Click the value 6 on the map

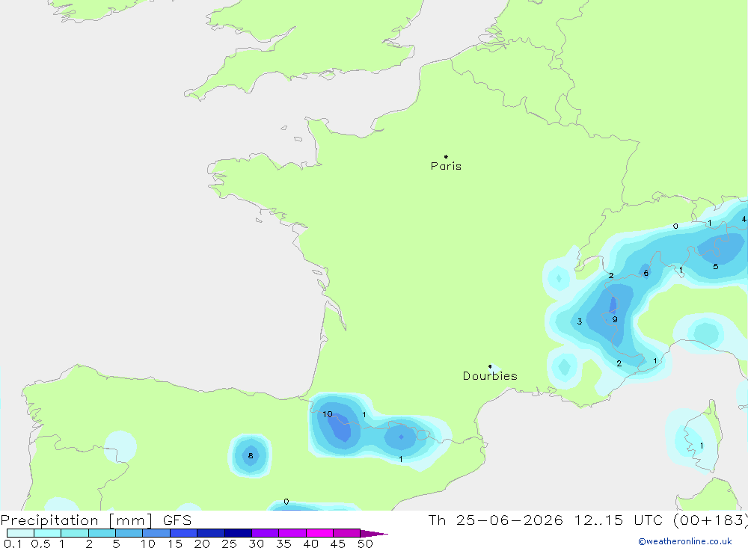[646, 274]
